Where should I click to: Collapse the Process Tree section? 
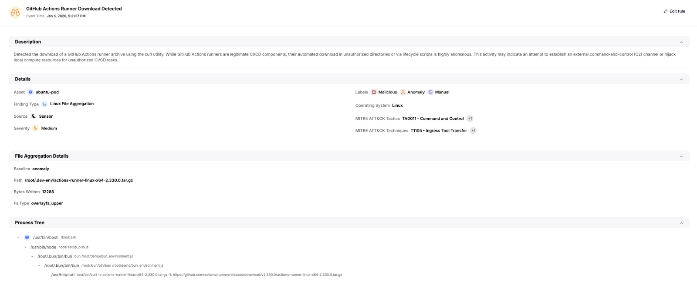click(x=681, y=223)
